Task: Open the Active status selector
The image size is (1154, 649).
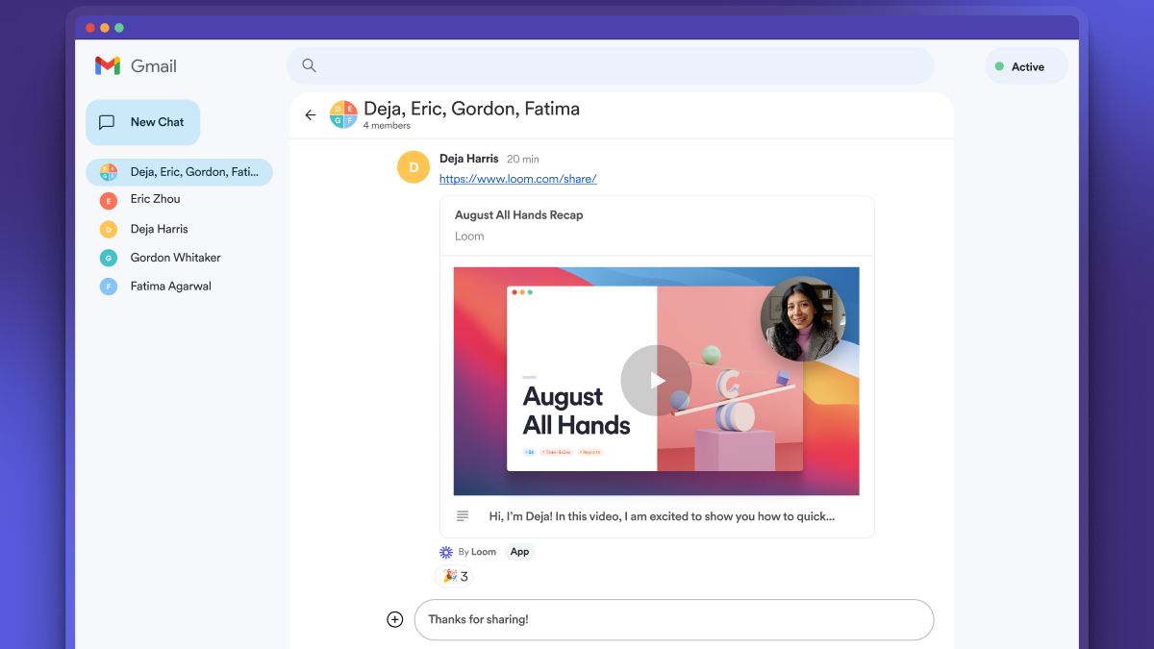Action: 1026,66
